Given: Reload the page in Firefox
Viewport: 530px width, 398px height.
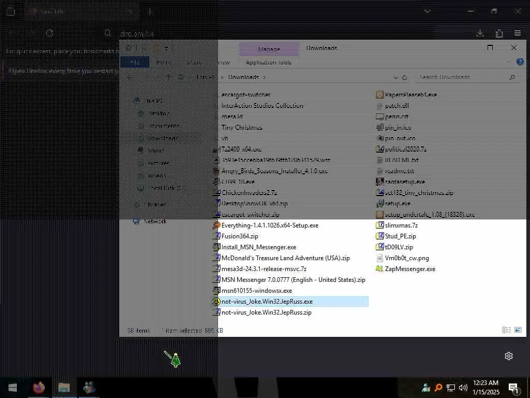Looking at the screenshot, I should click(x=49, y=33).
